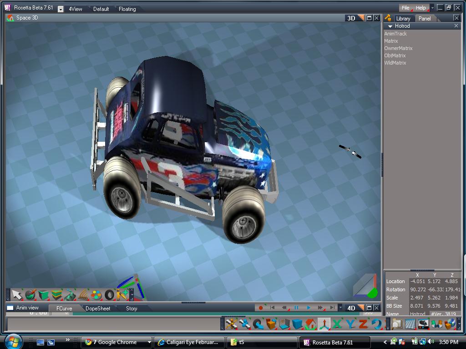Toggle the red Z axis lock
Screen dimensions: 466x349
pos(363,324)
